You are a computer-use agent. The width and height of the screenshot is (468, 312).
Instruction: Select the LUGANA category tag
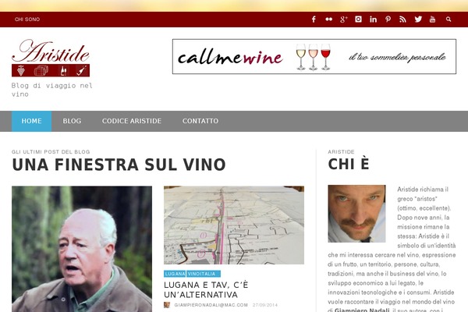point(175,274)
